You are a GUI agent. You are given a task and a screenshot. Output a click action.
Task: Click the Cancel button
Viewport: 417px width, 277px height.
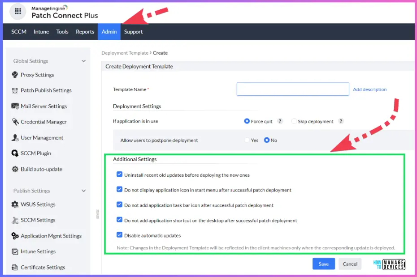point(350,264)
